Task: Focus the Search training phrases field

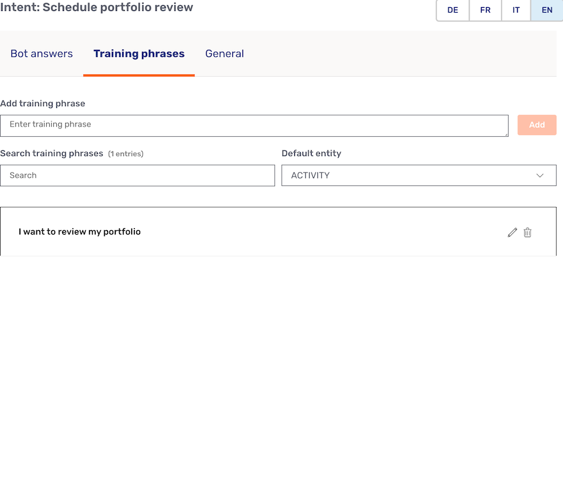Action: [x=138, y=175]
